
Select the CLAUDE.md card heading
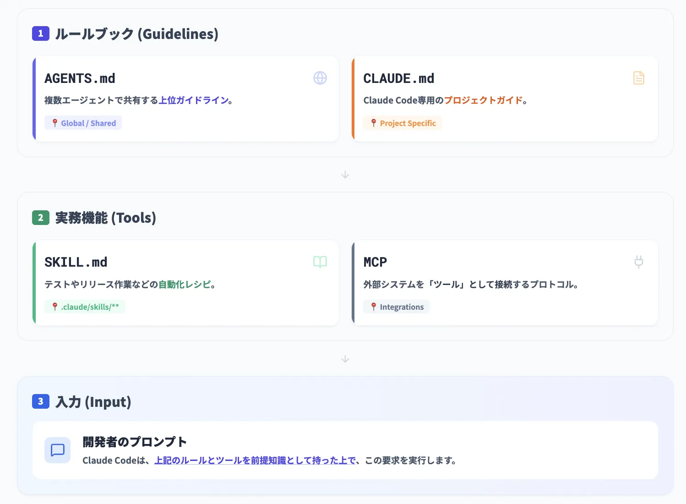coord(399,78)
